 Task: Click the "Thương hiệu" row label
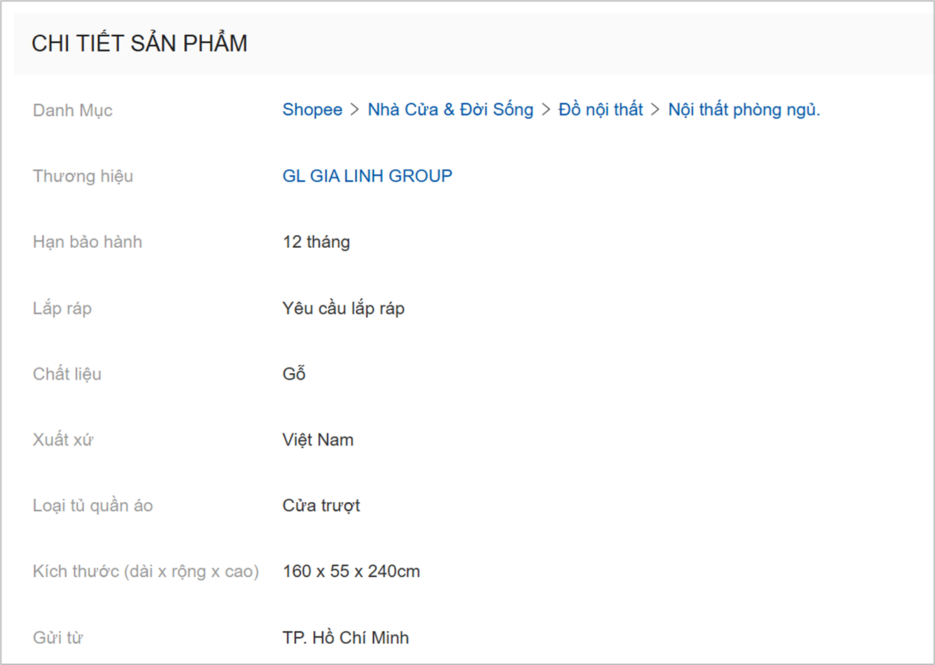tap(83, 176)
